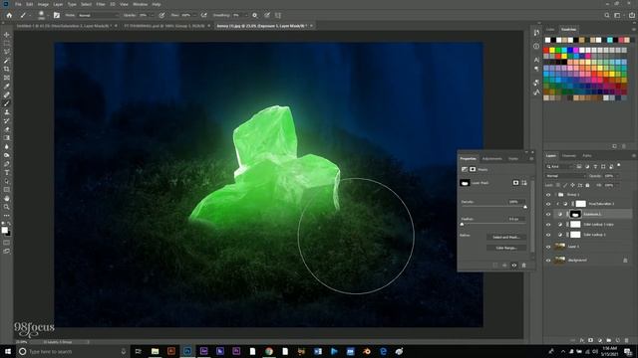Open smoothing options gear icon
The height and width of the screenshot is (358, 638).
point(255,15)
